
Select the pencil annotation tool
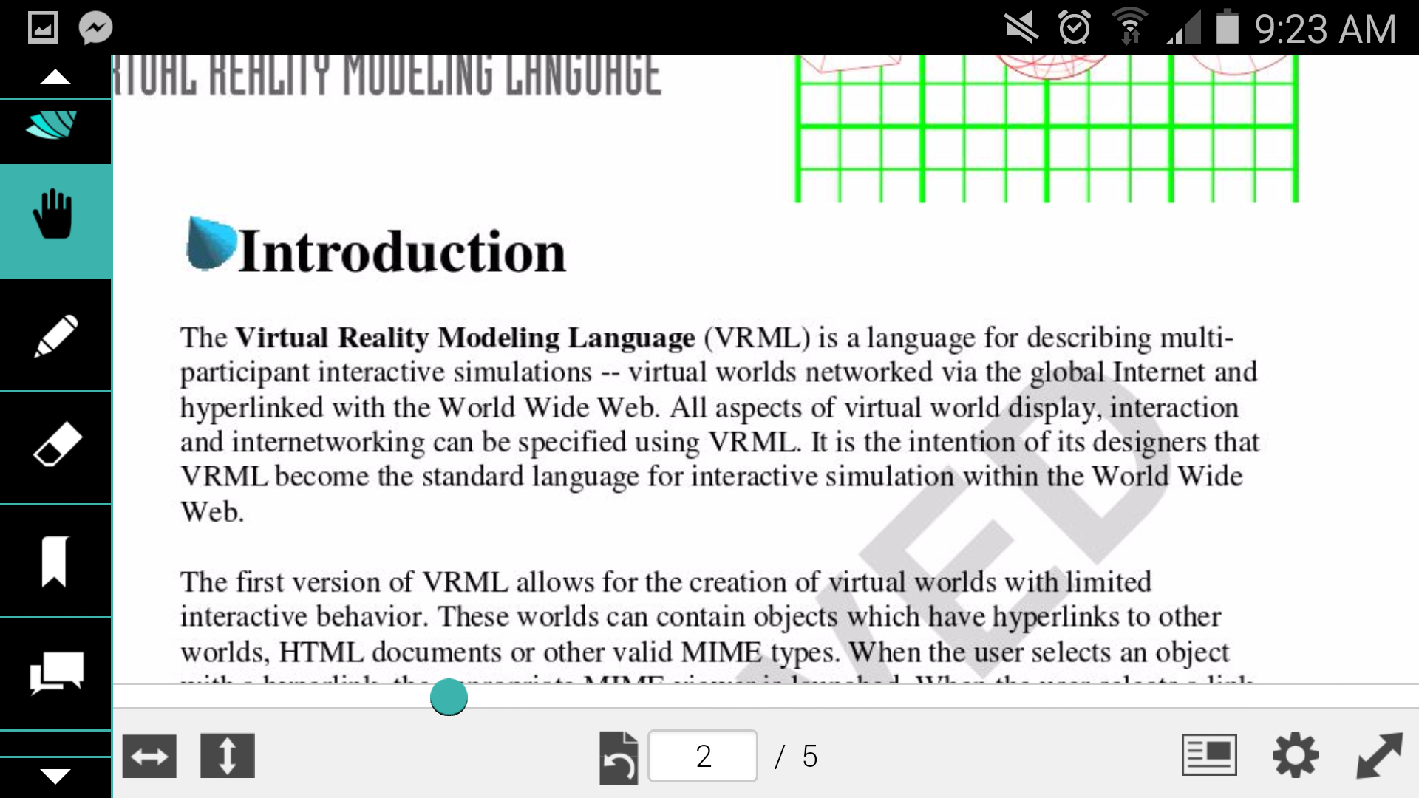[x=55, y=336]
